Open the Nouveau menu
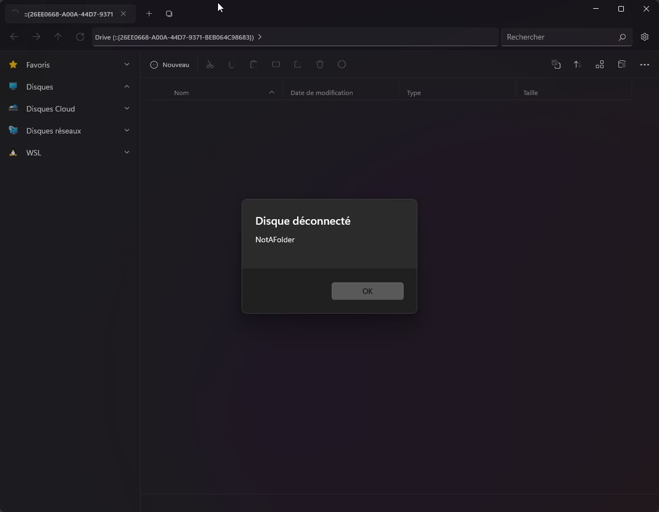 [170, 65]
